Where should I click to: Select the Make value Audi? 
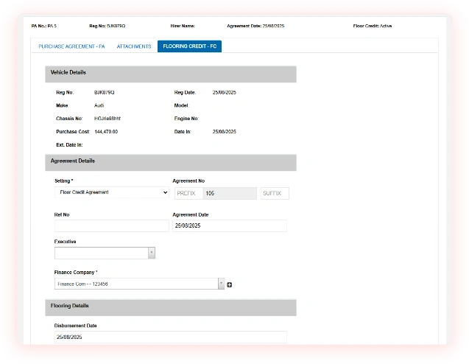pyautogui.click(x=99, y=105)
